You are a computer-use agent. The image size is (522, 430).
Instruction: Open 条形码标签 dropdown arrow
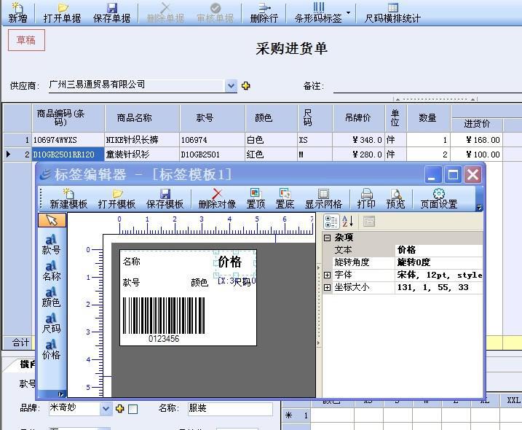pos(349,12)
